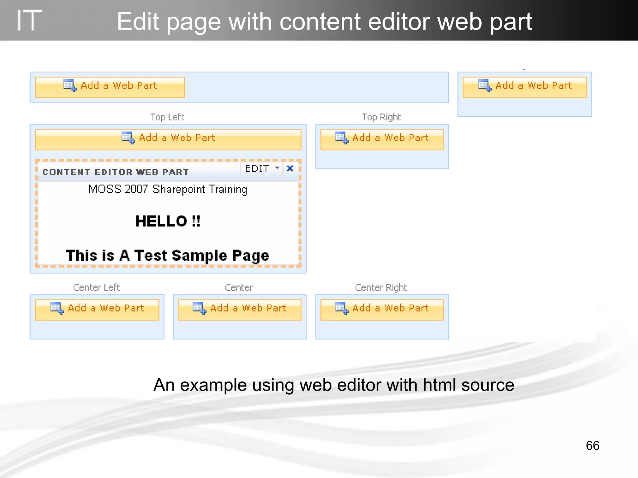Click the 'Top Right' zone label

(381, 117)
